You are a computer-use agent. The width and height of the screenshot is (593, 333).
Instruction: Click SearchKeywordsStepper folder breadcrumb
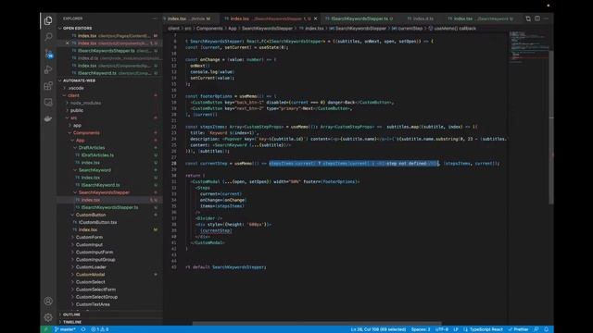point(267,29)
